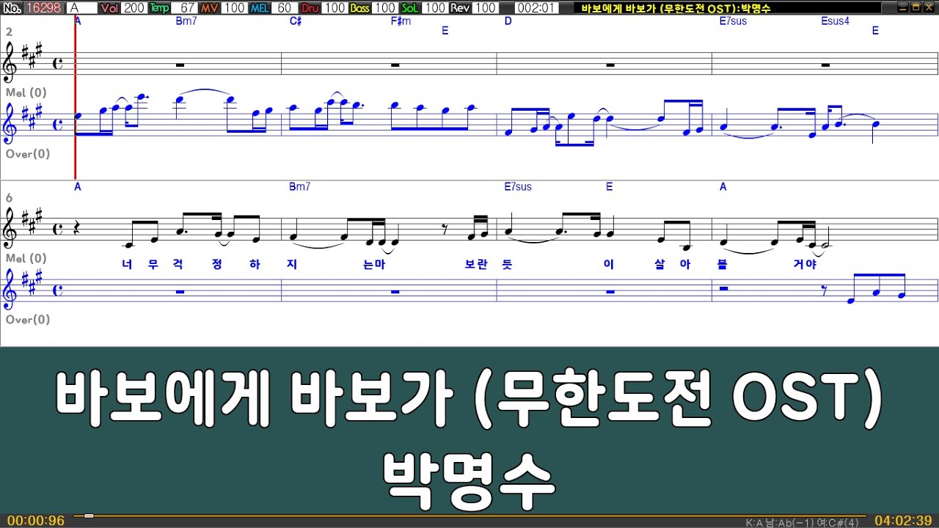Click the Mel (0) label under measure 6 staff
The width and height of the screenshot is (939, 528).
pyautogui.click(x=26, y=258)
